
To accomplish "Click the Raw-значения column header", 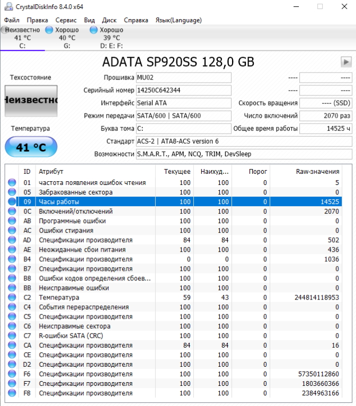I will click(x=306, y=171).
